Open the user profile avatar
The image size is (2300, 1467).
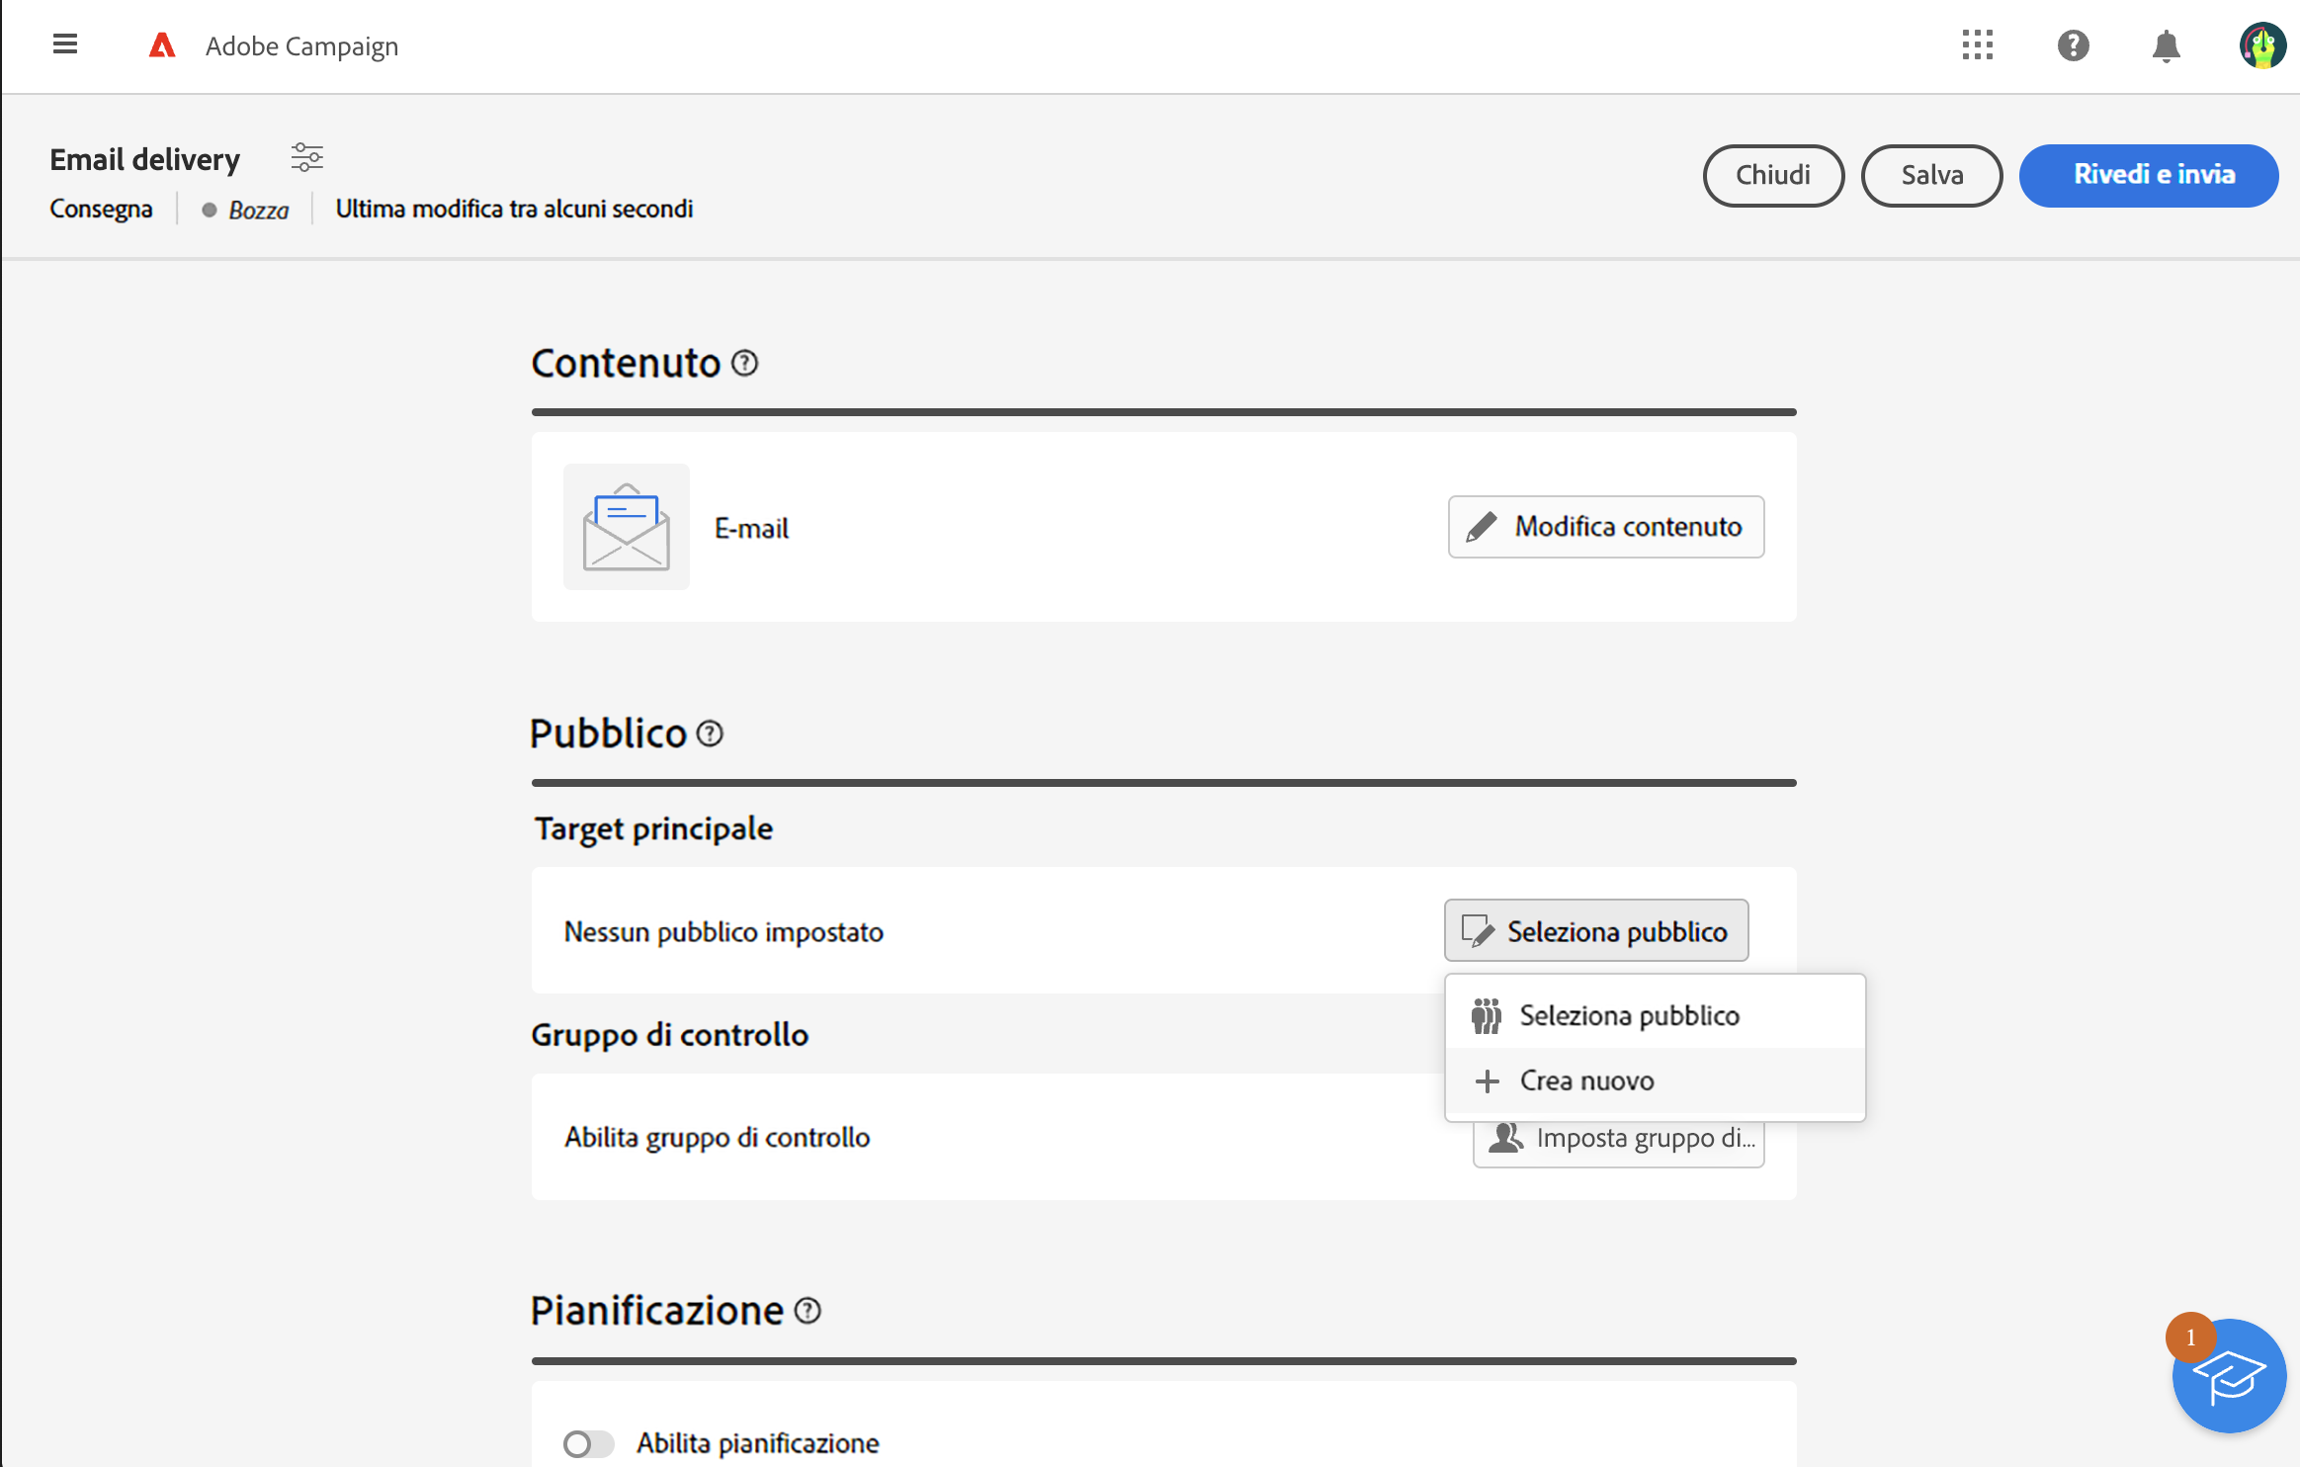click(x=2261, y=45)
